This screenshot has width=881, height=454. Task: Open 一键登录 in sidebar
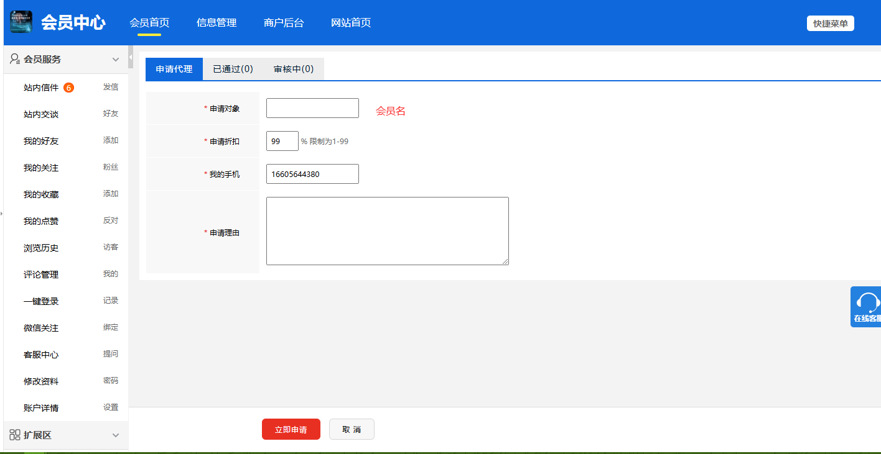coord(41,301)
